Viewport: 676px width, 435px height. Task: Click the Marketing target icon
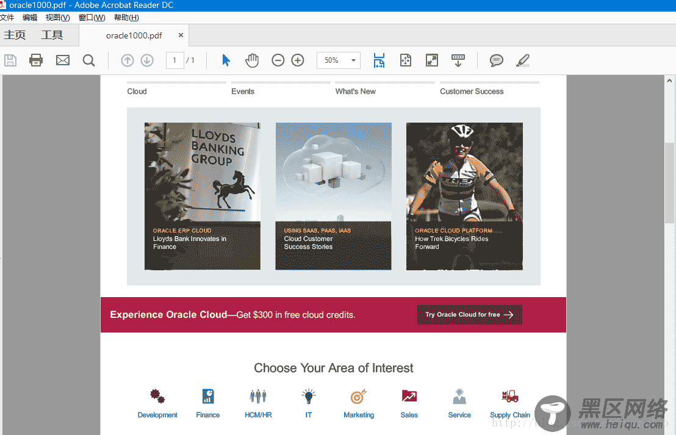(359, 396)
